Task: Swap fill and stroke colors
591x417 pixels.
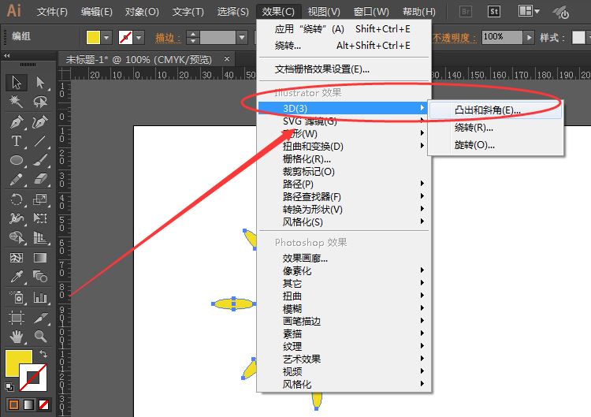Action: [x=44, y=356]
